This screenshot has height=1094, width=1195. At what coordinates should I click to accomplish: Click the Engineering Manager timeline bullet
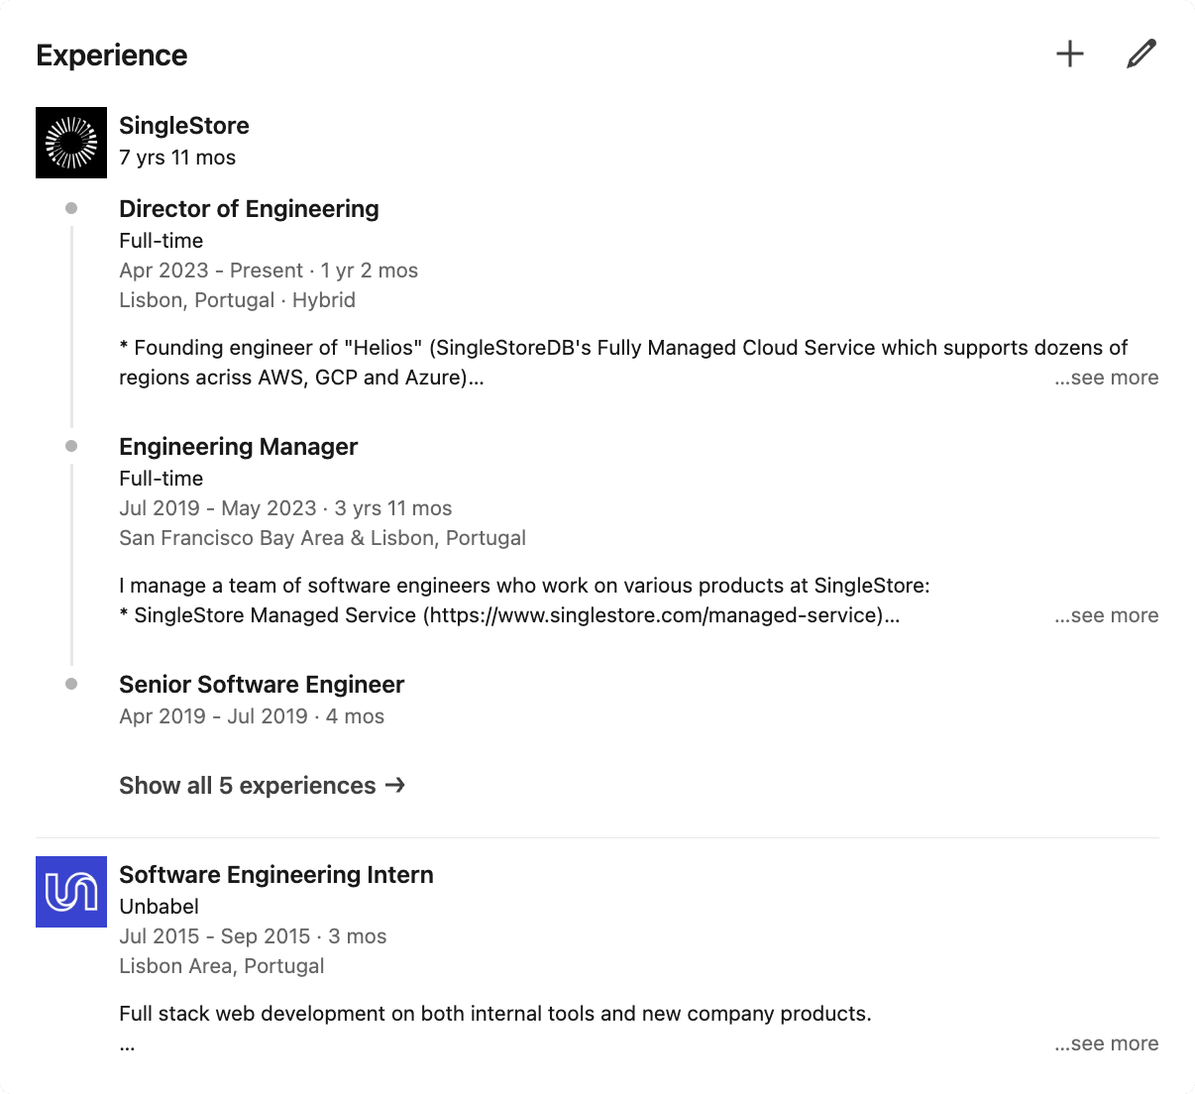(71, 446)
